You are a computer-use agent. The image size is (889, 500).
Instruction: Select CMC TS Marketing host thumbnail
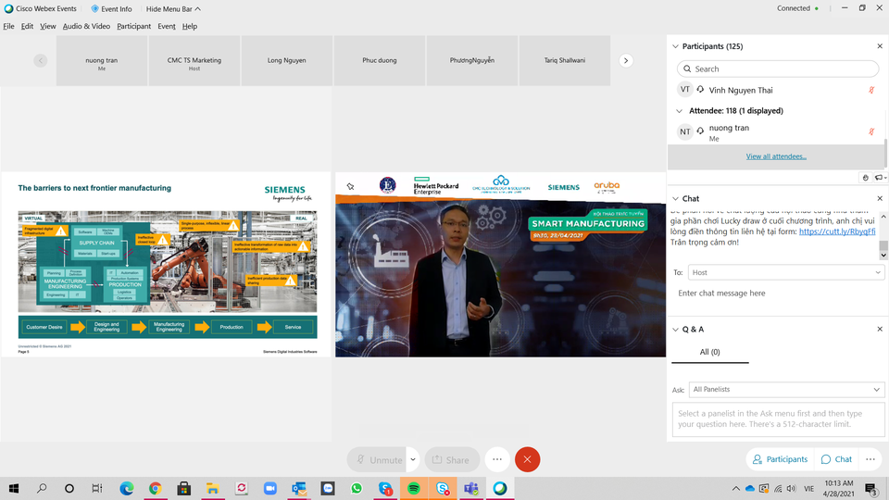[x=194, y=61]
